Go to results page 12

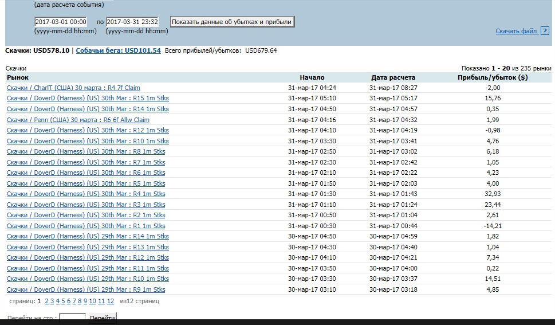(x=111, y=301)
